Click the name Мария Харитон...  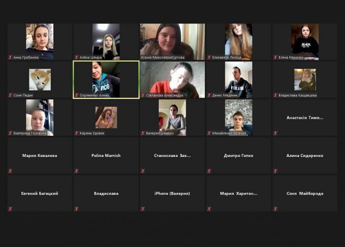(239, 193)
